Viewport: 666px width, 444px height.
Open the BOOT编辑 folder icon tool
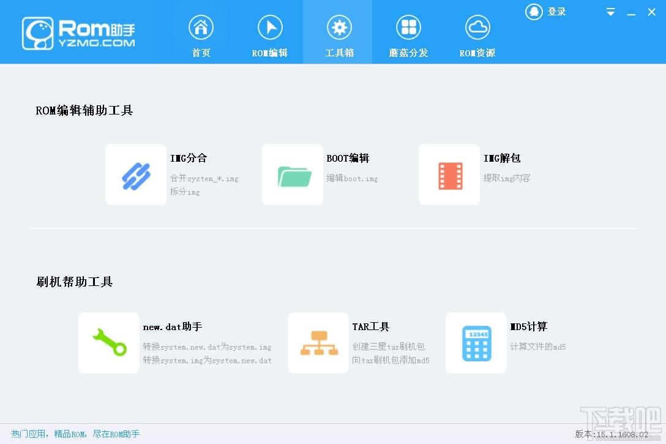(292, 175)
